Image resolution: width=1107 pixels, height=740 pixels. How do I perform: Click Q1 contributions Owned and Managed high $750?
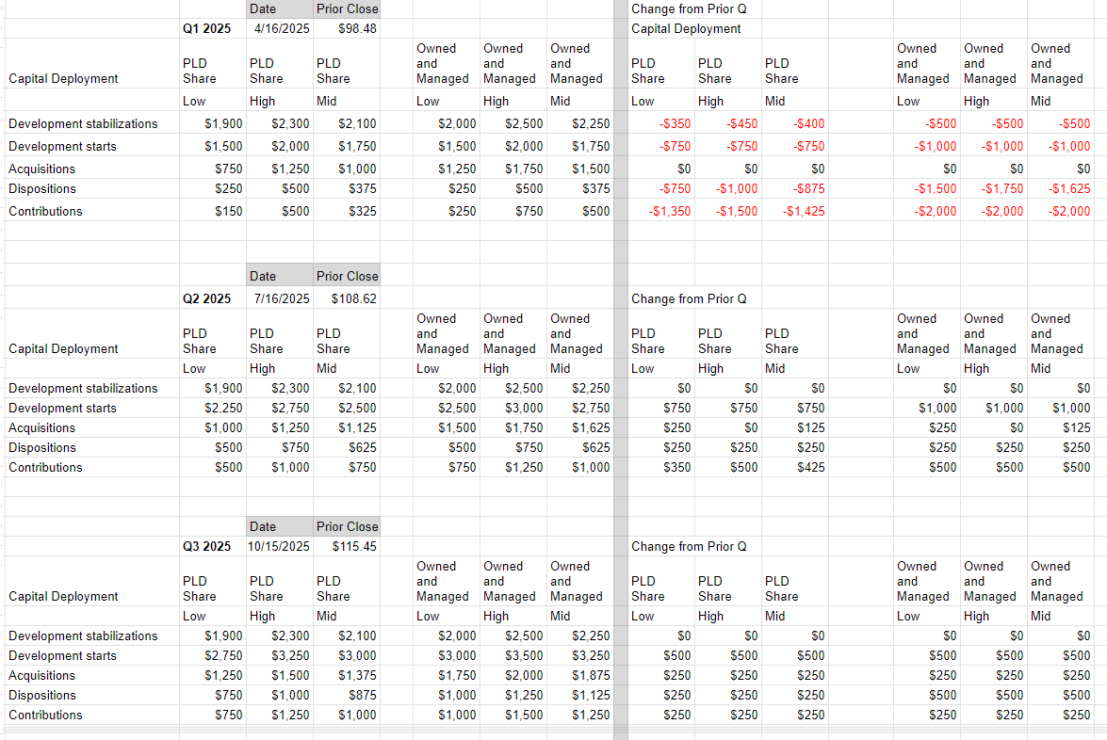[513, 212]
